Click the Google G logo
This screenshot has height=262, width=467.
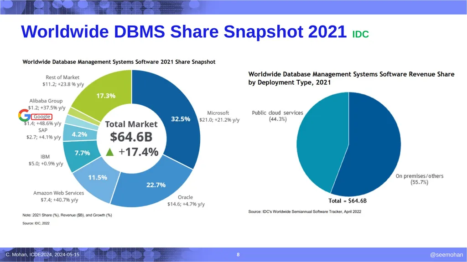[x=24, y=115]
